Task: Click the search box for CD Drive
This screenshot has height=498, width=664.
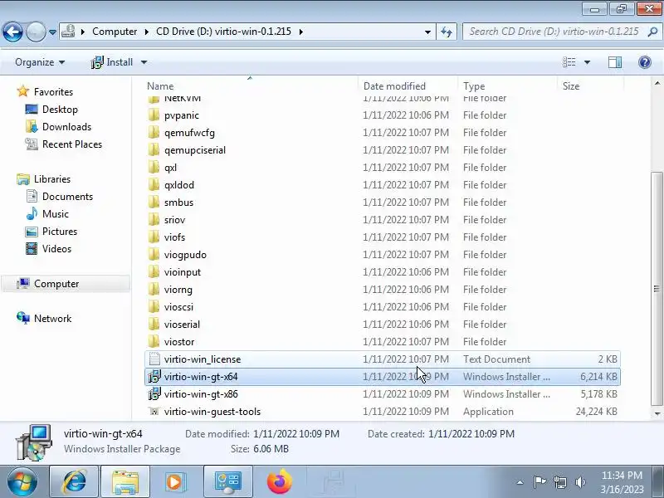Action: 554,32
